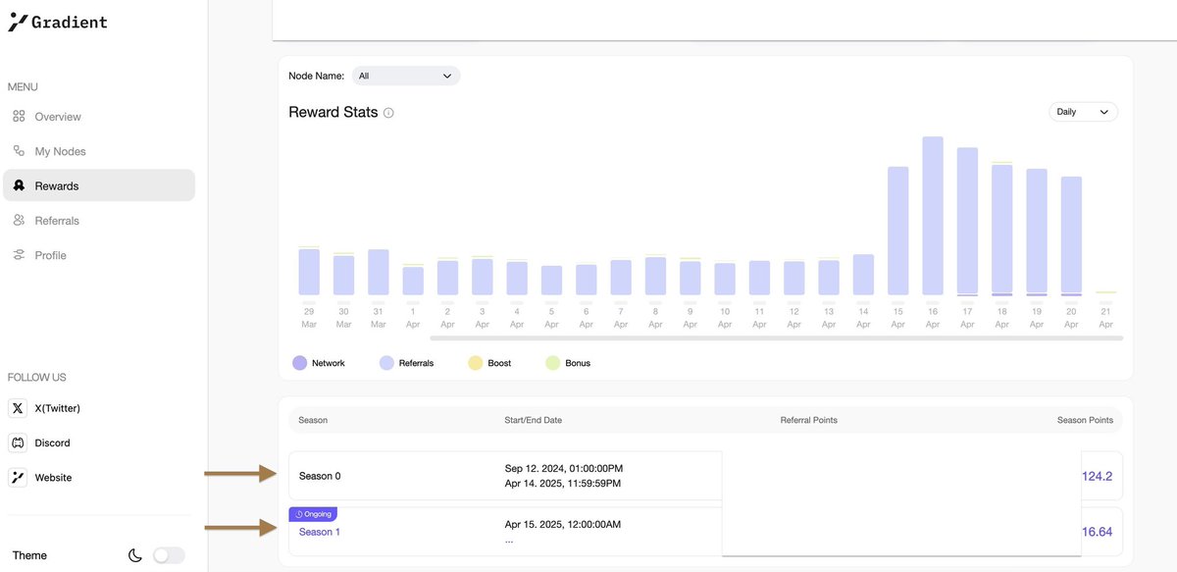
Task: Click the Season 0 row label
Action: click(x=320, y=476)
